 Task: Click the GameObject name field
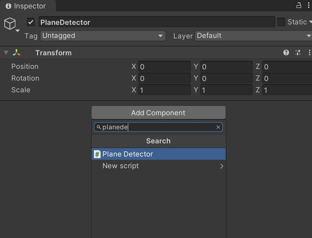156,22
